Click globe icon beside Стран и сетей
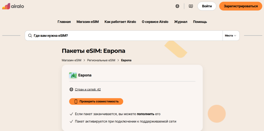The image size is (264, 131). click(x=71, y=89)
